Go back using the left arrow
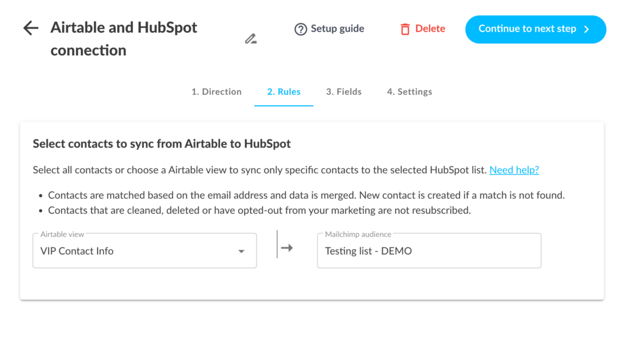The width and height of the screenshot is (624, 358). tap(30, 28)
